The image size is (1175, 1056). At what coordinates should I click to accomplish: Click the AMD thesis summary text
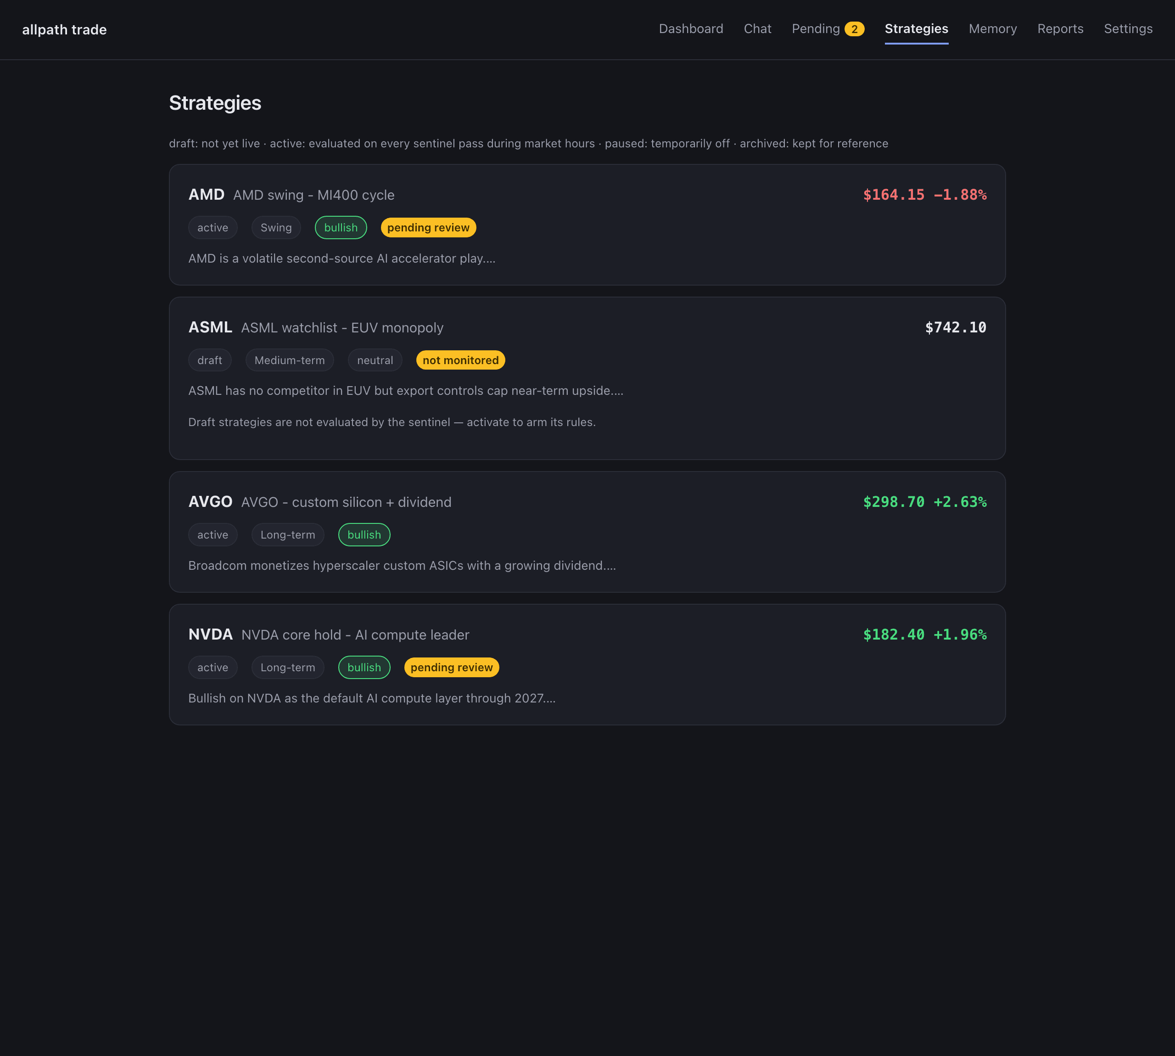coord(342,259)
